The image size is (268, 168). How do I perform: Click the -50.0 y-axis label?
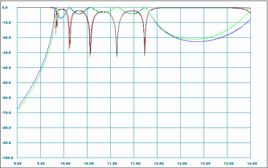pyautogui.click(x=7, y=83)
